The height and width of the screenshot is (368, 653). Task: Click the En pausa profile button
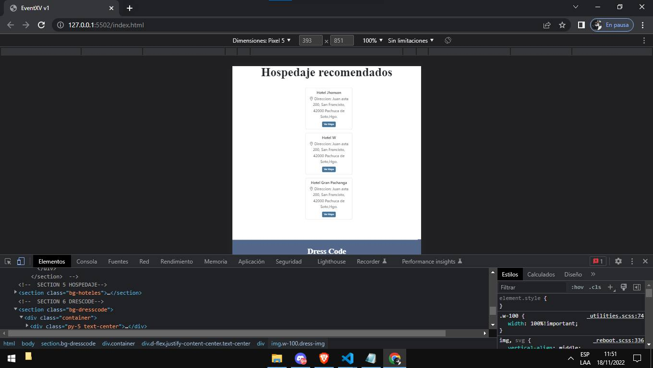pyautogui.click(x=612, y=25)
